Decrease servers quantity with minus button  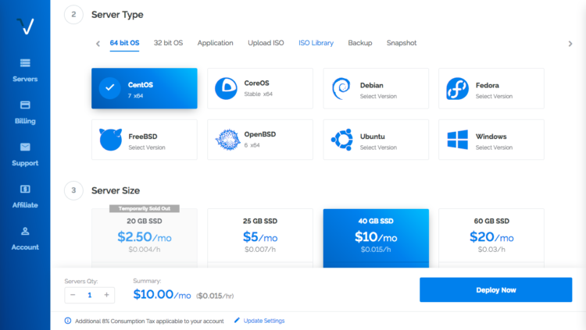(73, 295)
